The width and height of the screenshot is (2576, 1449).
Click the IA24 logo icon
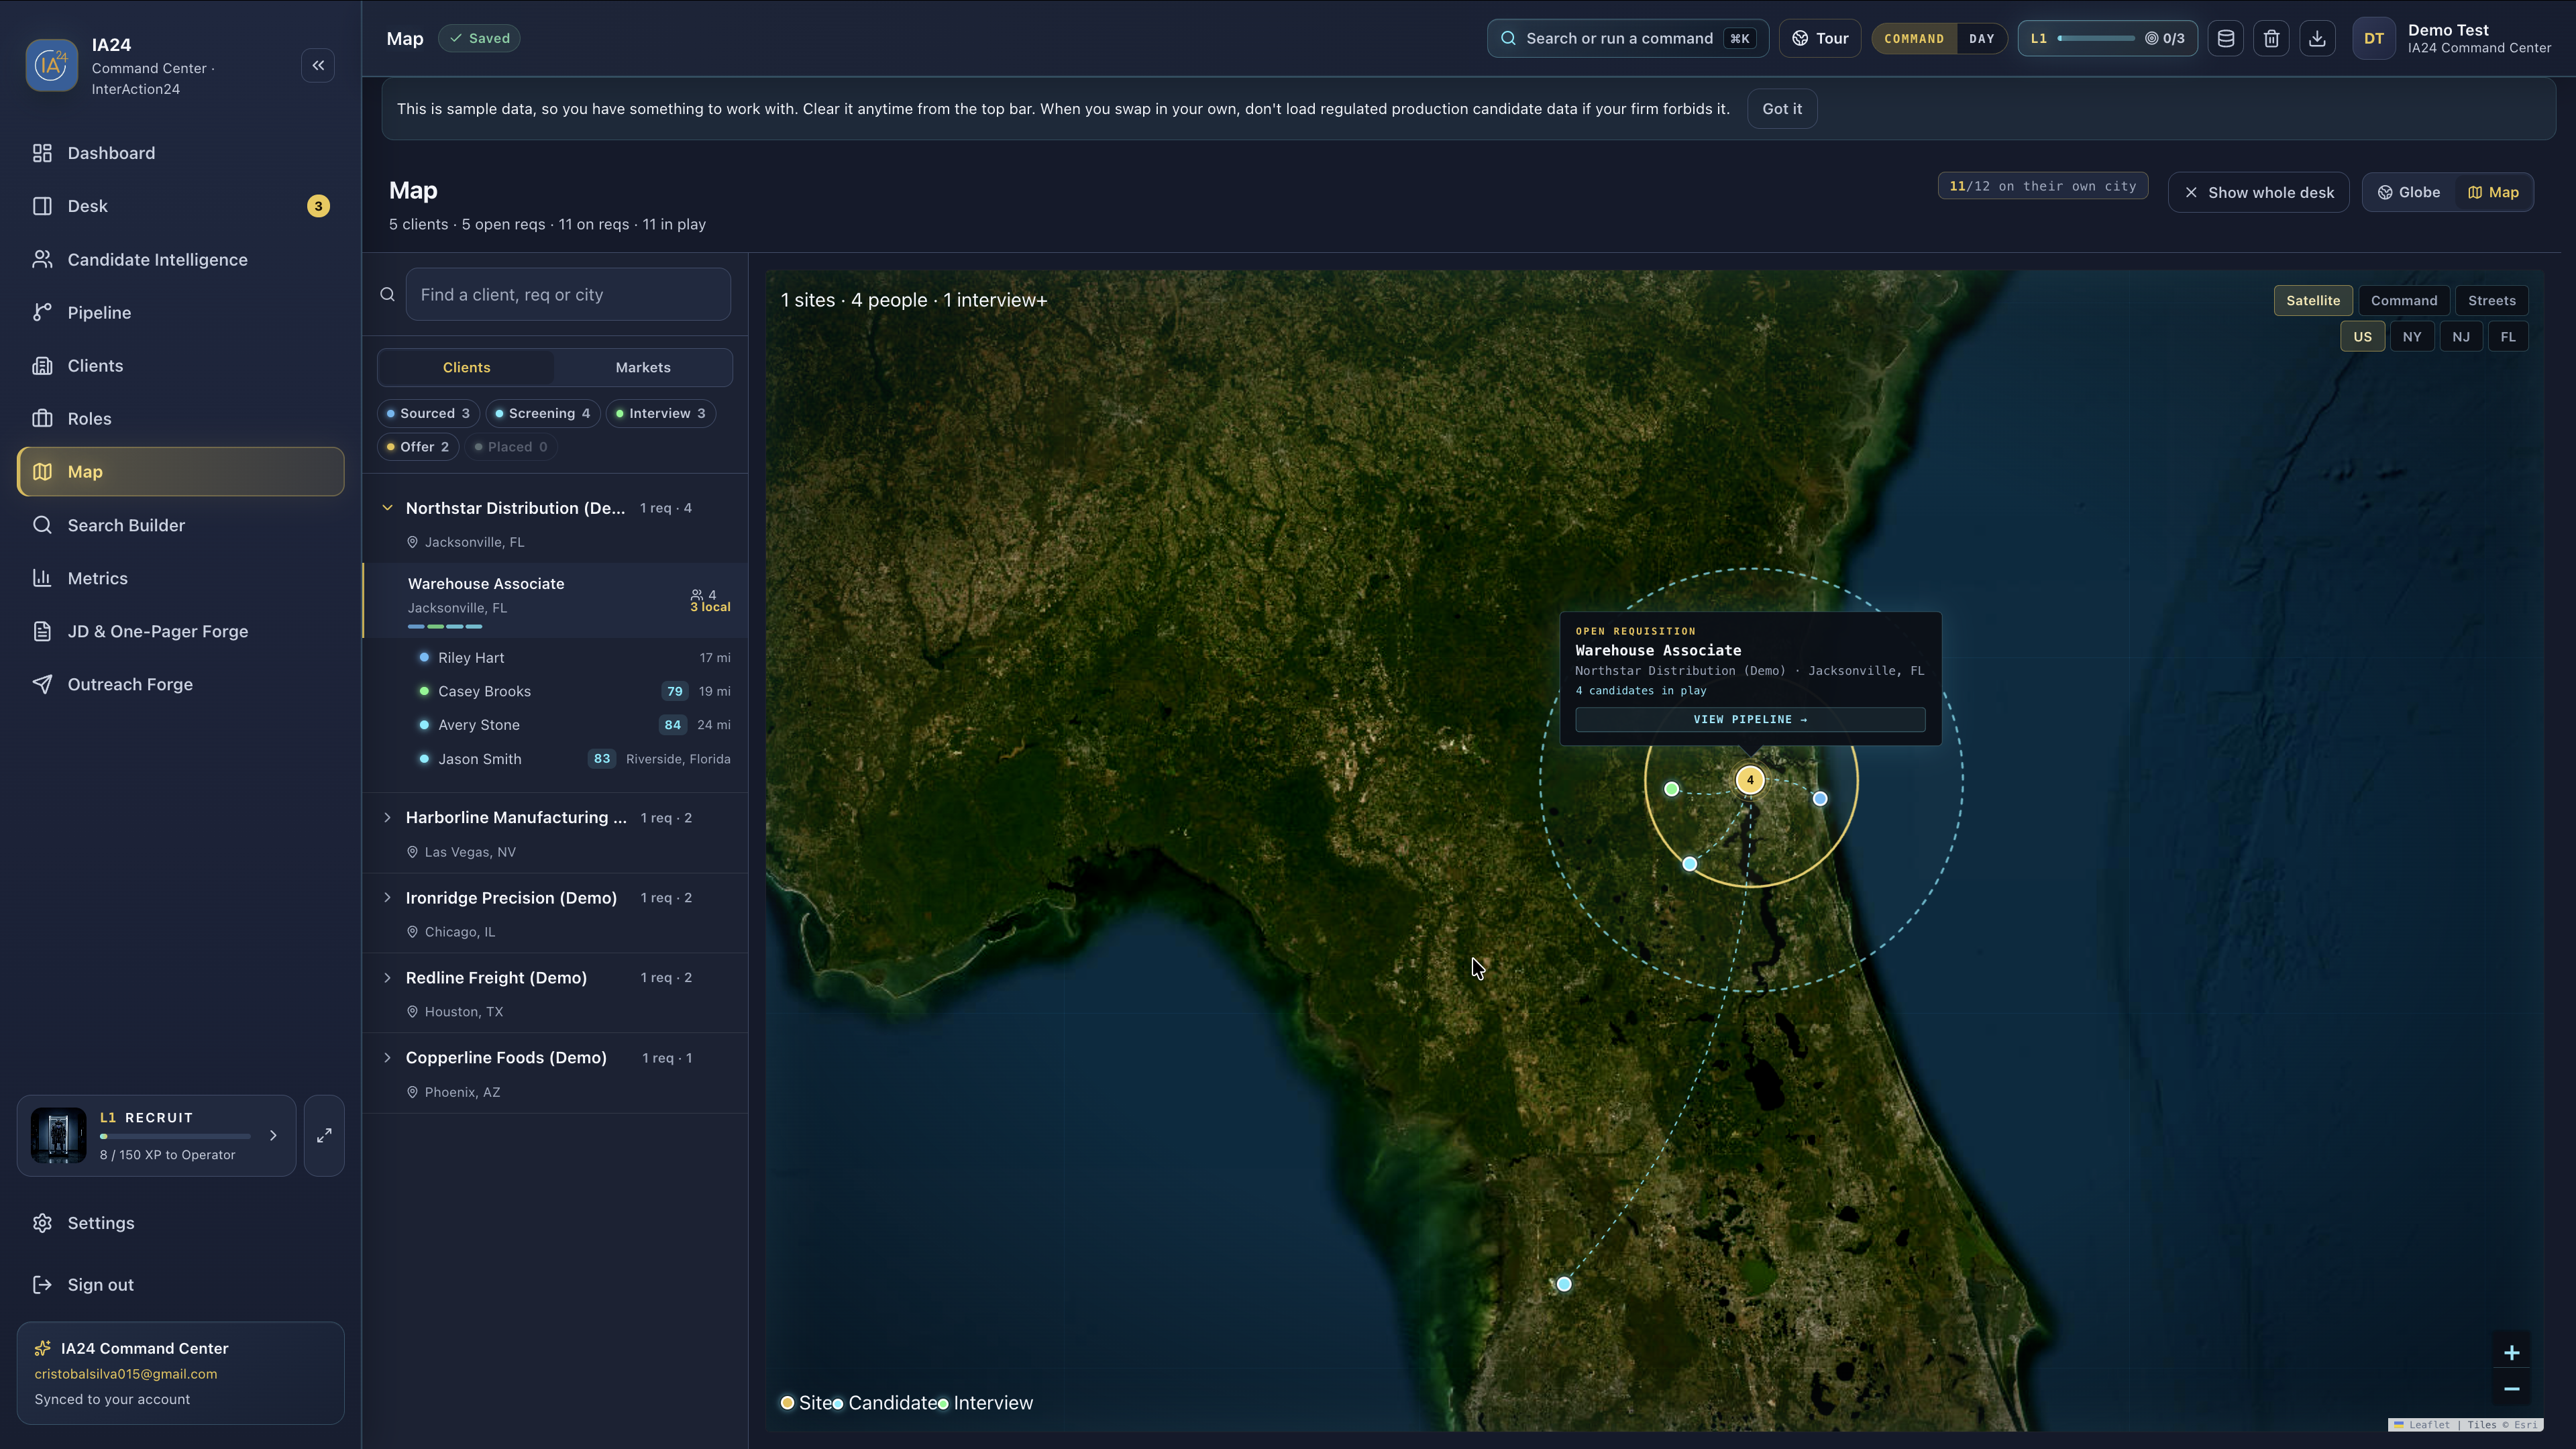pos(52,66)
